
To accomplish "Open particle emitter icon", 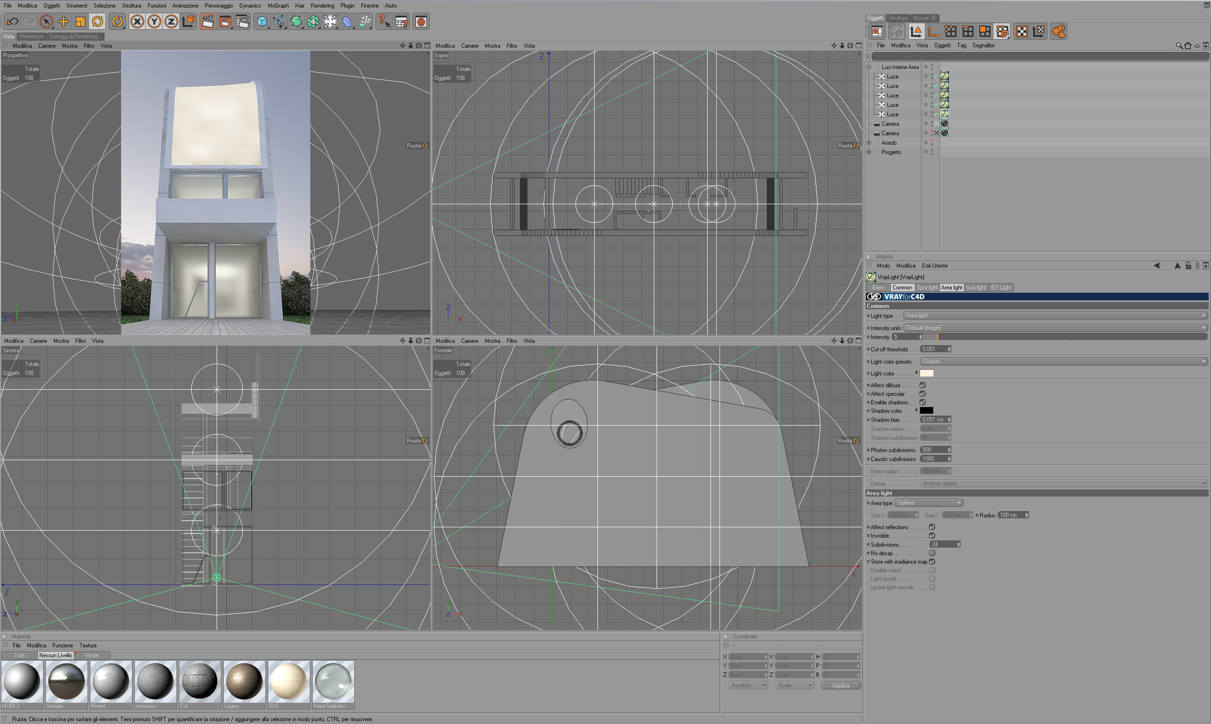I will 364,21.
